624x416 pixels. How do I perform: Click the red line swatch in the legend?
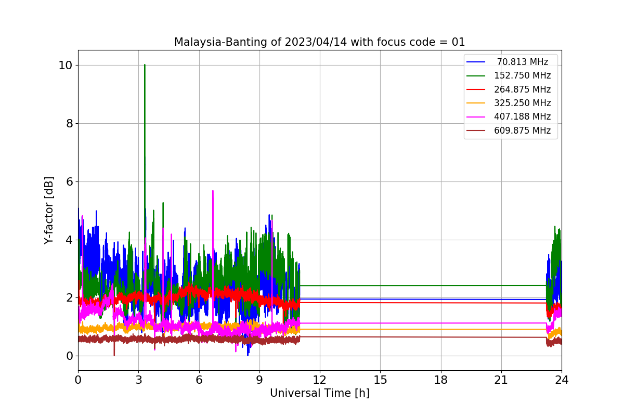coord(476,89)
